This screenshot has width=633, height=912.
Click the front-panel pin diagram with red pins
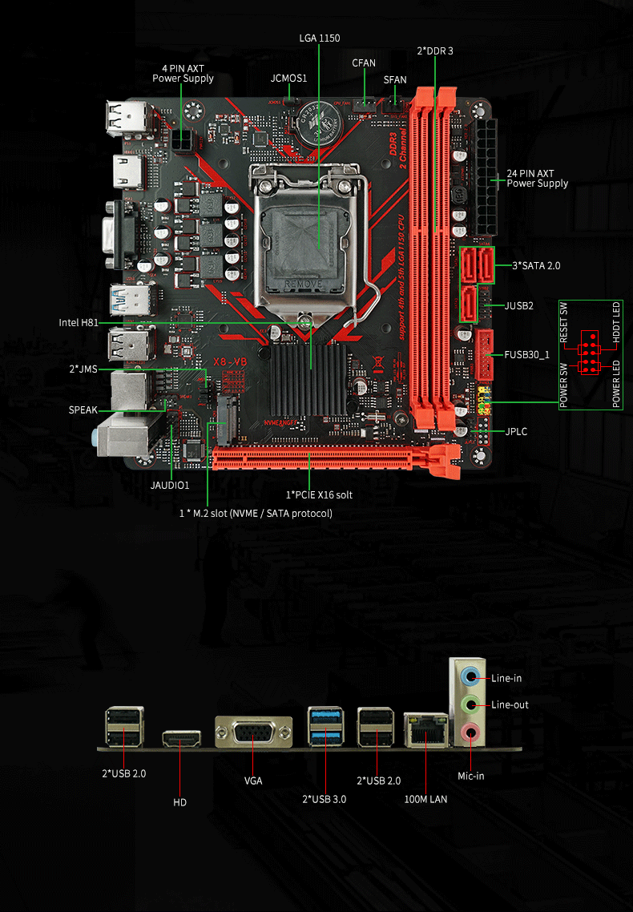click(x=590, y=353)
